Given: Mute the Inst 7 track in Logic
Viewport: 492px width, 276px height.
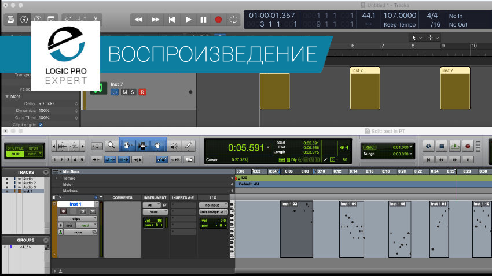Looking at the screenshot, I should point(125,92).
